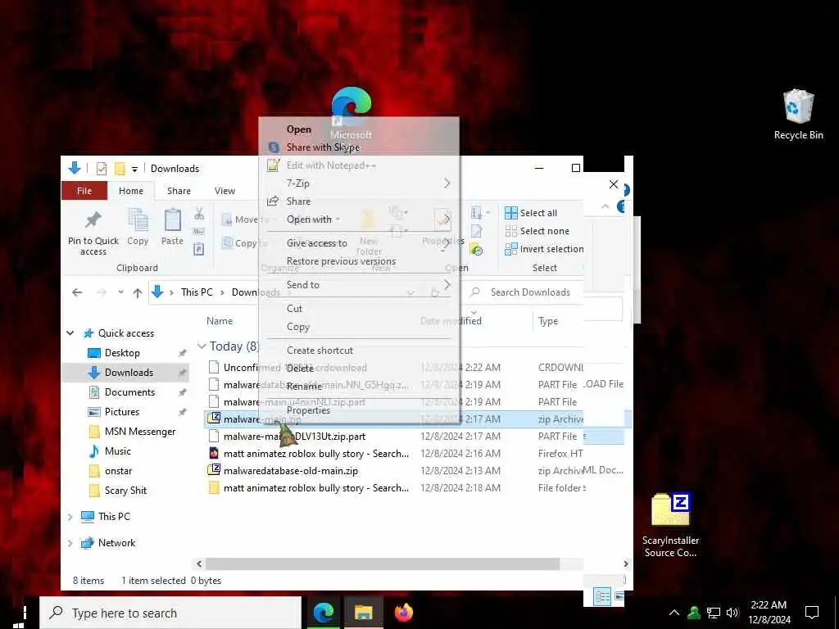
Task: Select Home ribbon tab
Action: [131, 191]
